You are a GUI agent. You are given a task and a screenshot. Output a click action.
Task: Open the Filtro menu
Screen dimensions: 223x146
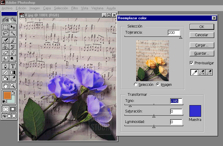point(75,8)
